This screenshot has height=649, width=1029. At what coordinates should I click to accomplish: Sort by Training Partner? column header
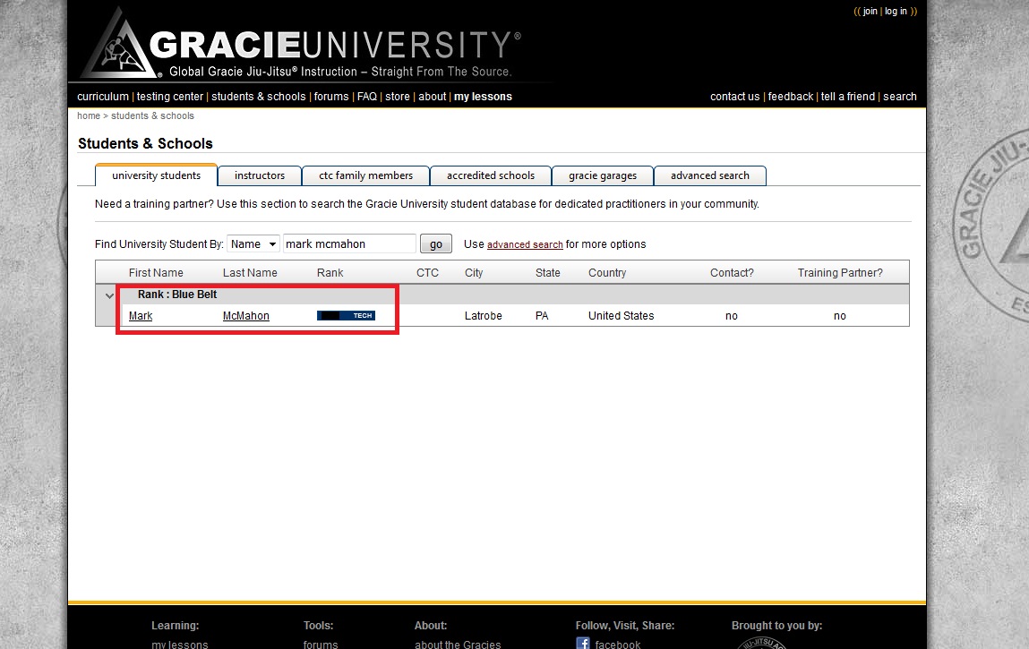click(x=840, y=272)
